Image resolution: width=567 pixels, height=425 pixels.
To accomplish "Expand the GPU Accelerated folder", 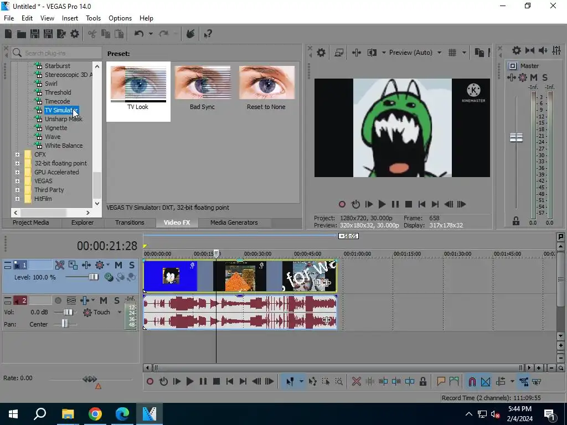I will coord(17,172).
